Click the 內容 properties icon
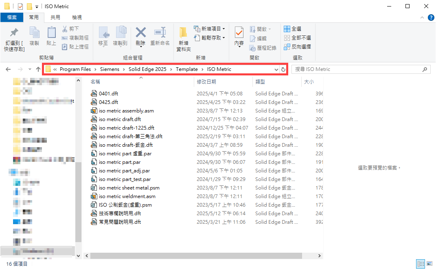 pyautogui.click(x=239, y=33)
